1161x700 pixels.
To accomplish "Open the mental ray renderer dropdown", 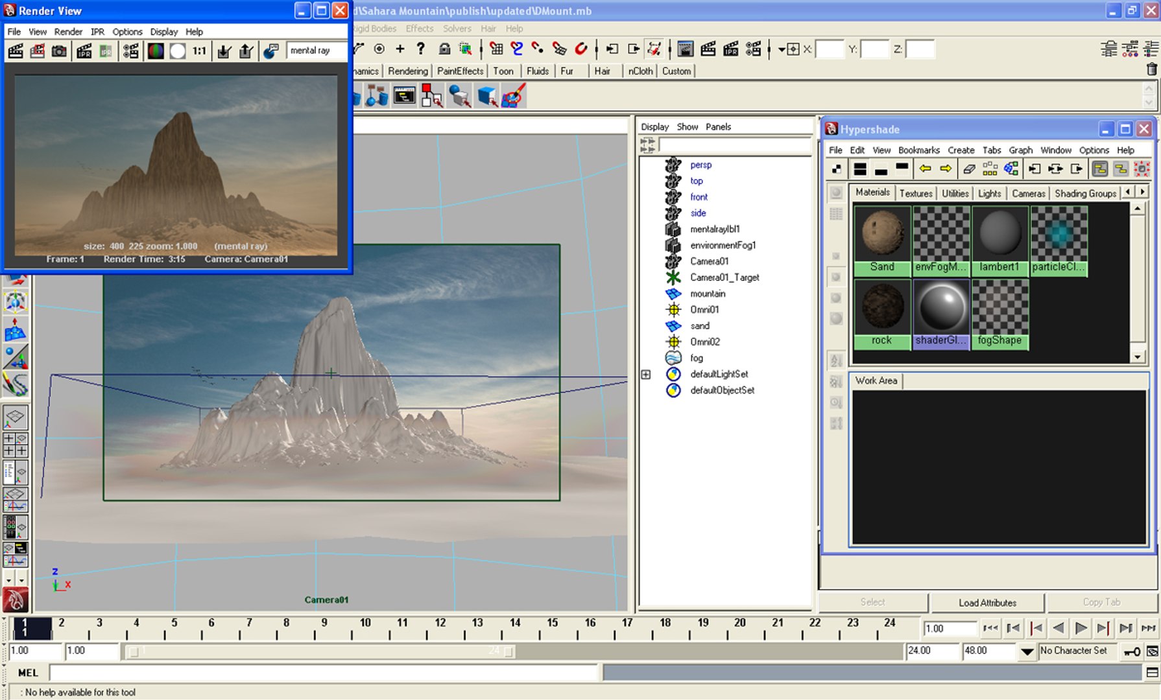I will pos(317,51).
